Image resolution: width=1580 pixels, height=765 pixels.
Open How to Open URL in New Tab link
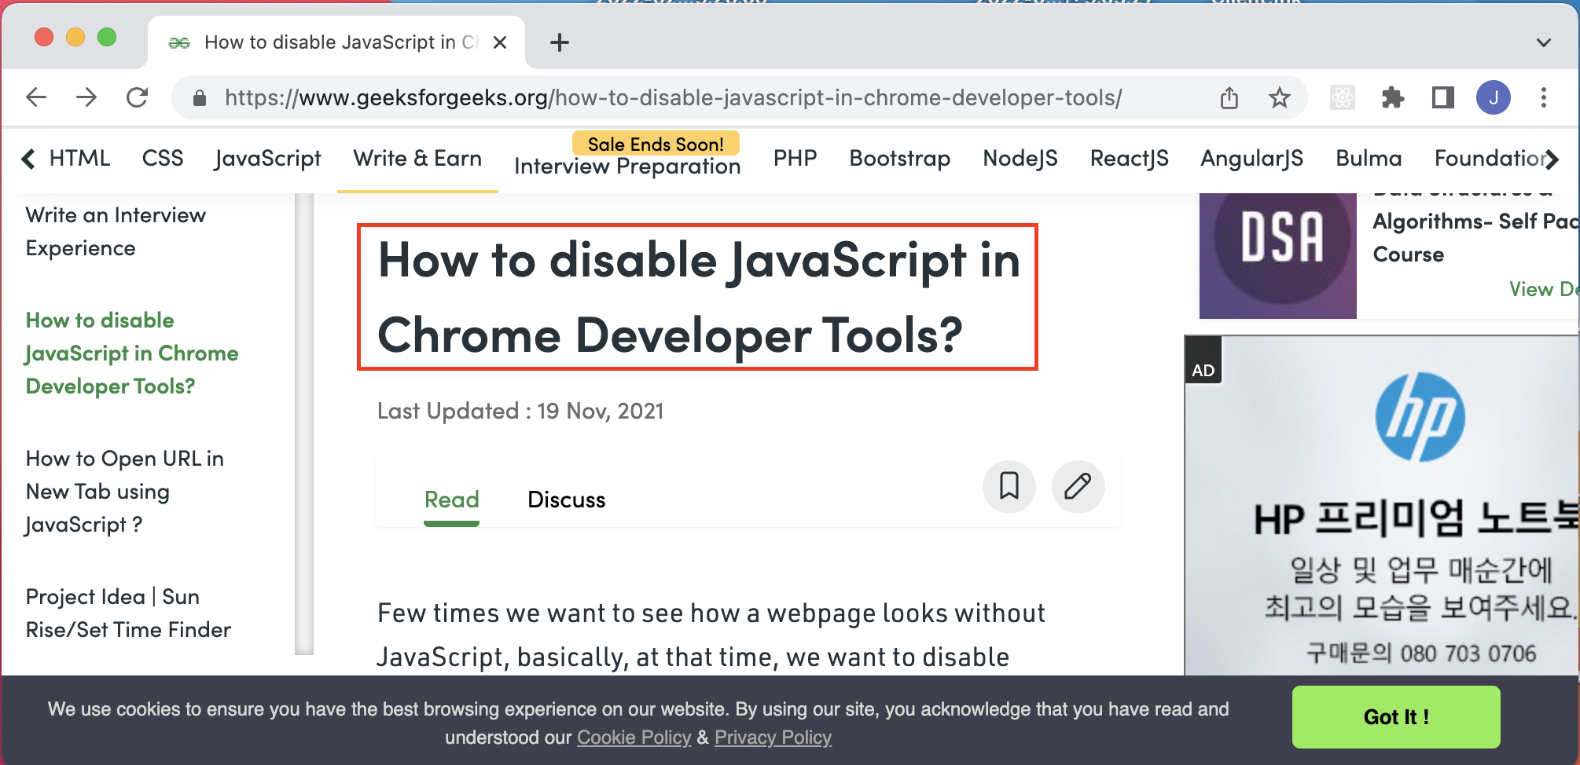[125, 492]
